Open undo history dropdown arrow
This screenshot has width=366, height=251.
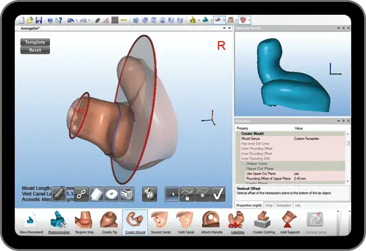point(76,21)
